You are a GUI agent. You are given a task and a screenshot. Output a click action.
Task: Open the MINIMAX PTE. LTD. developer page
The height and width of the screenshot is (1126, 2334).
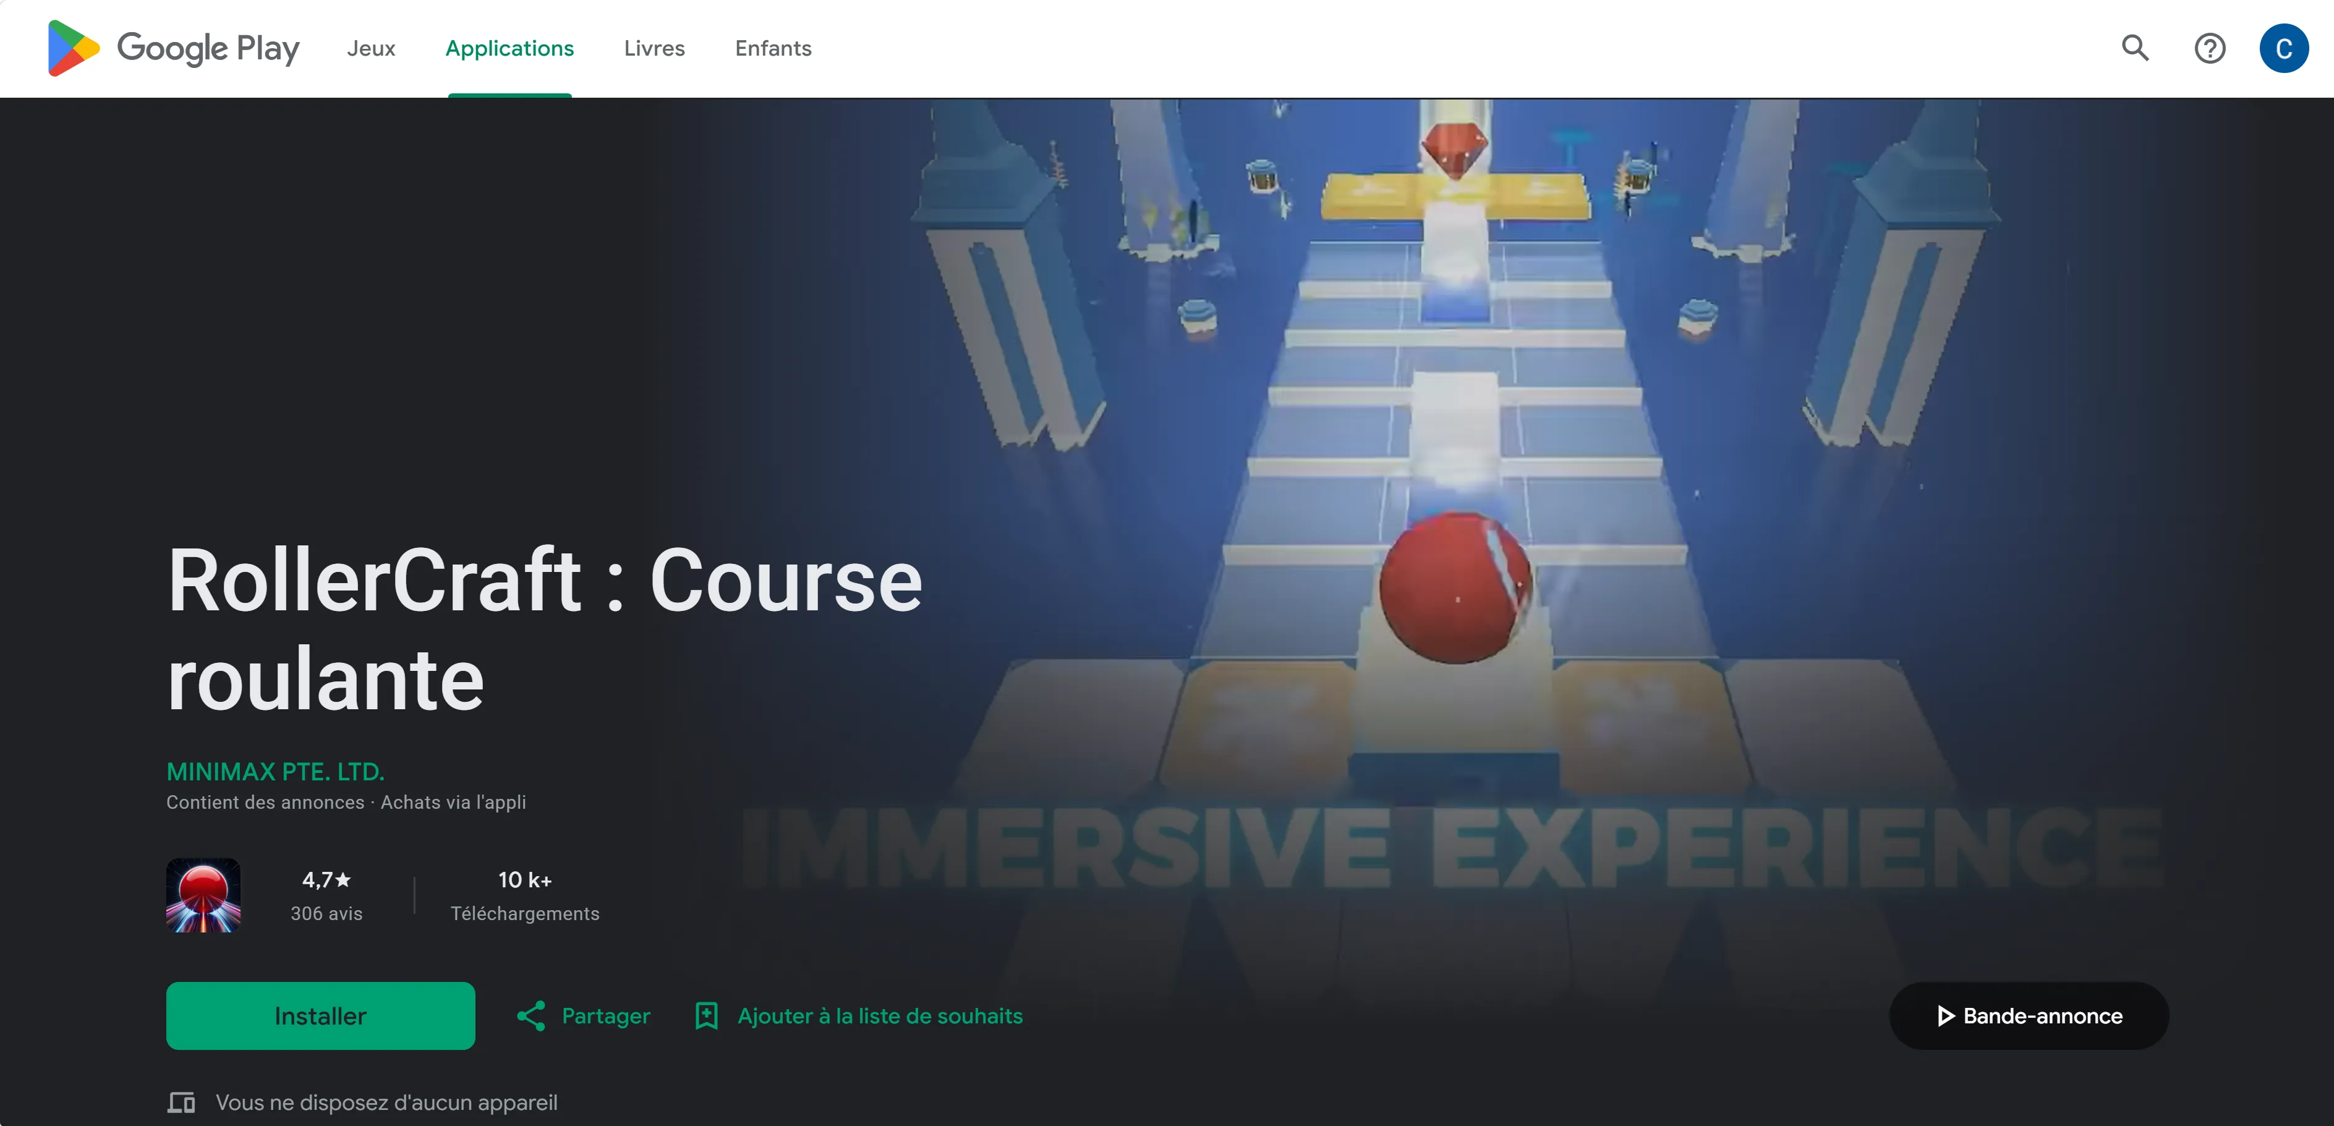tap(275, 771)
